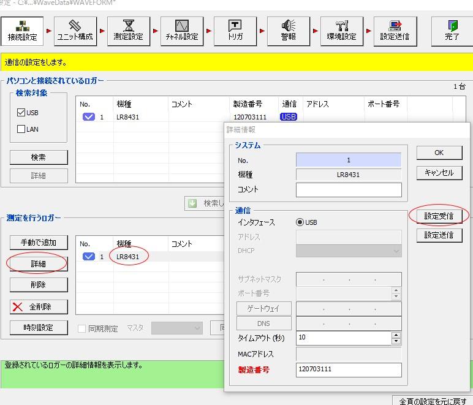
Task: Enable the LAN search target checkbox
Action: click(21, 129)
